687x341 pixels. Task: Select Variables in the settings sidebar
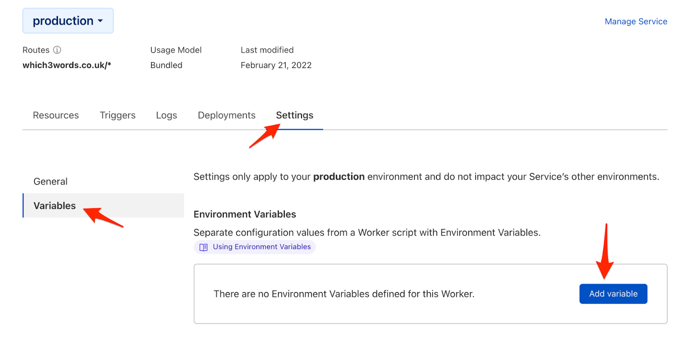pos(55,206)
